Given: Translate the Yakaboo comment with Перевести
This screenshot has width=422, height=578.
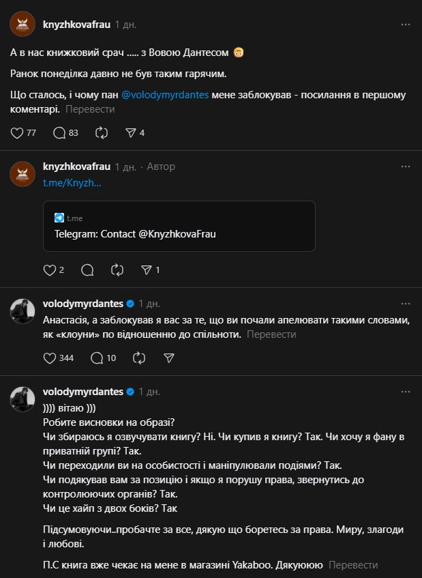Looking at the screenshot, I should 352,565.
